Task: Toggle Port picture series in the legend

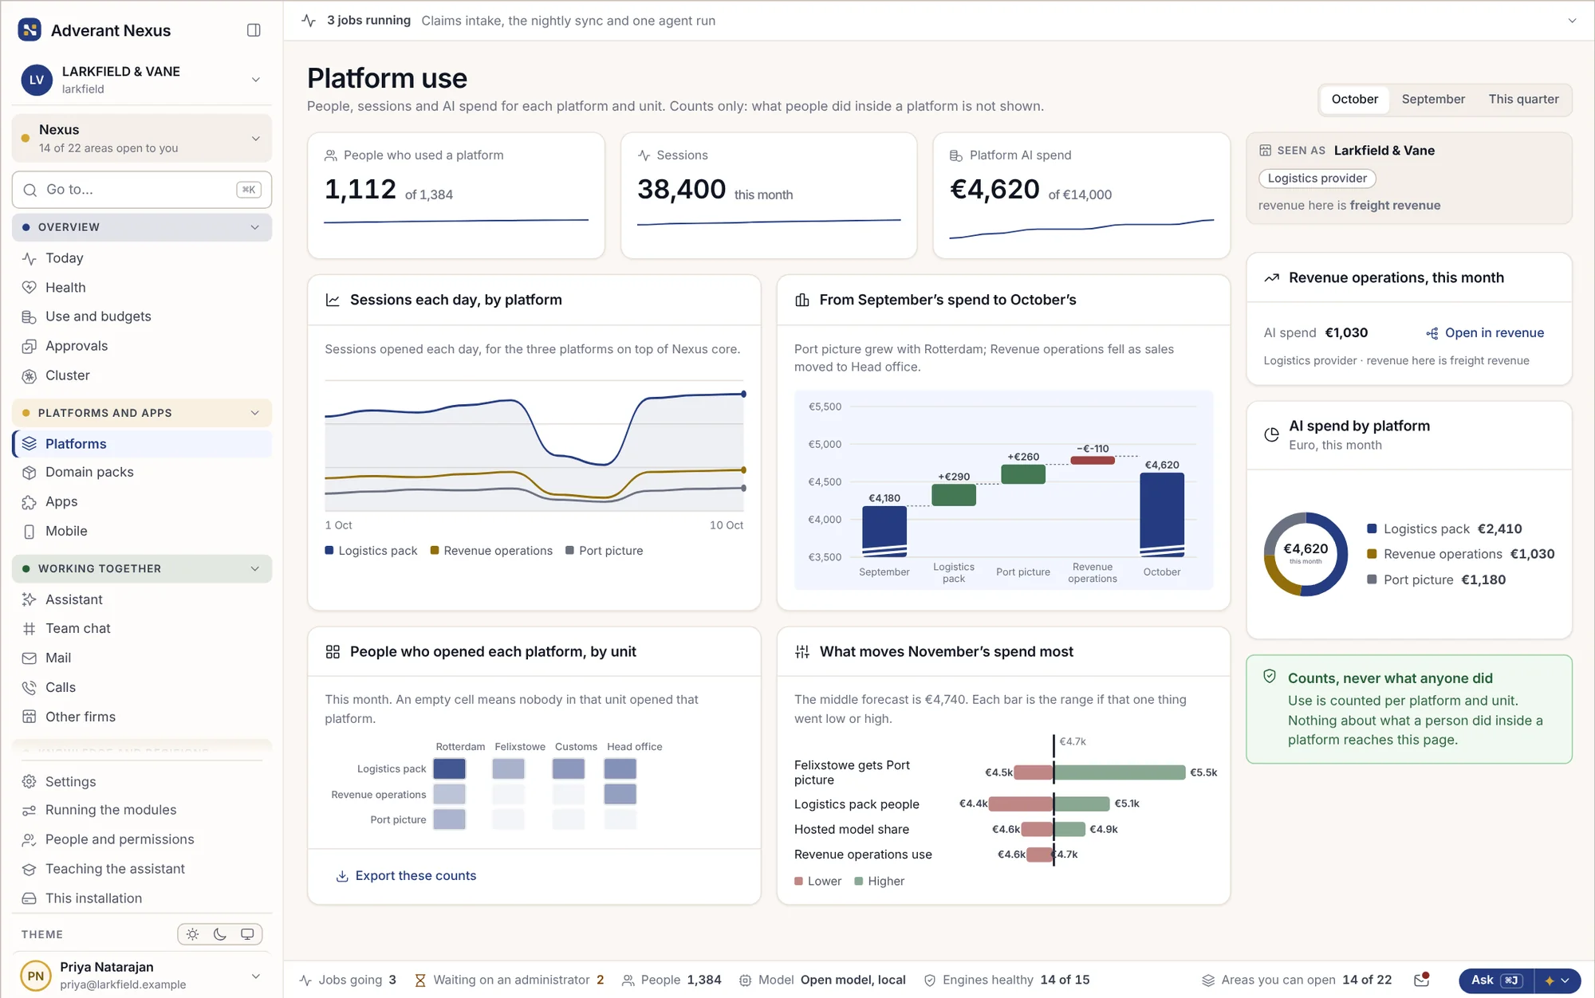Action: pos(605,551)
